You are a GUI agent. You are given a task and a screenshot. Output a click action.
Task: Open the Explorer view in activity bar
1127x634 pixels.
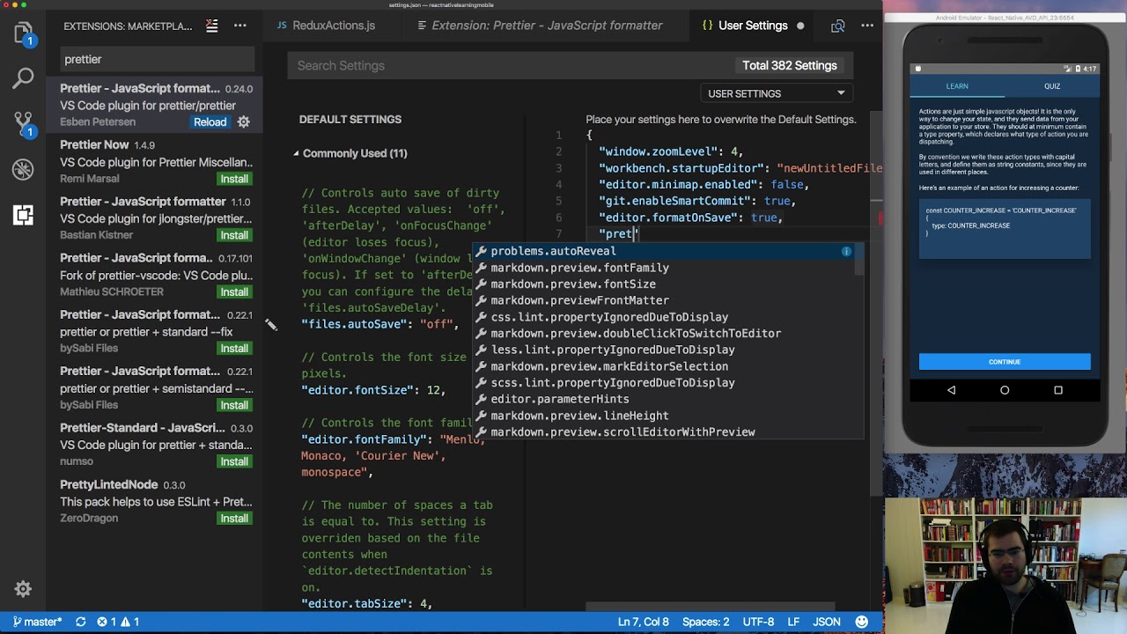coord(24,33)
